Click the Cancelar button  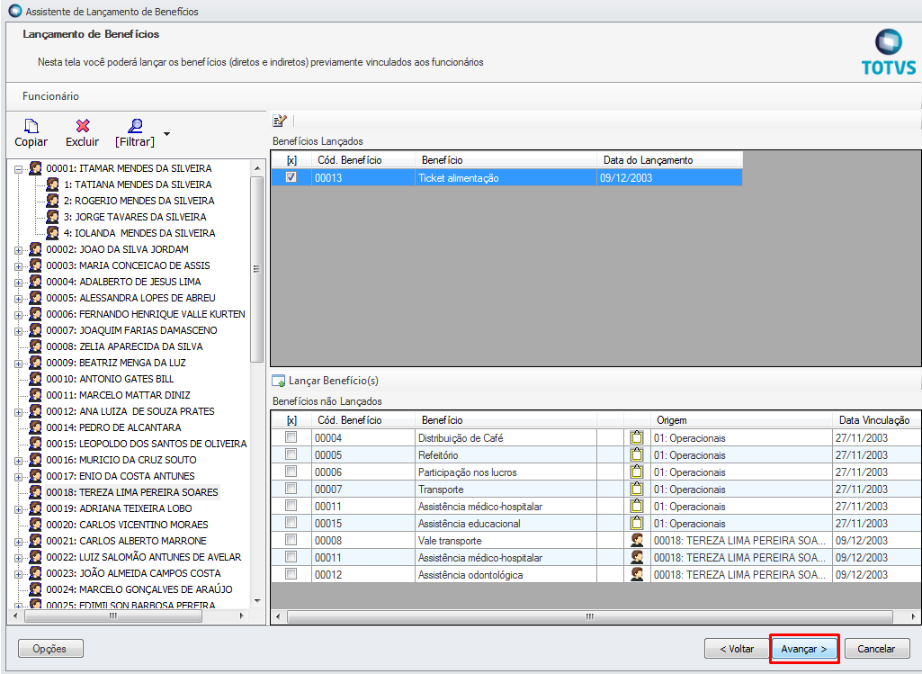(x=876, y=649)
